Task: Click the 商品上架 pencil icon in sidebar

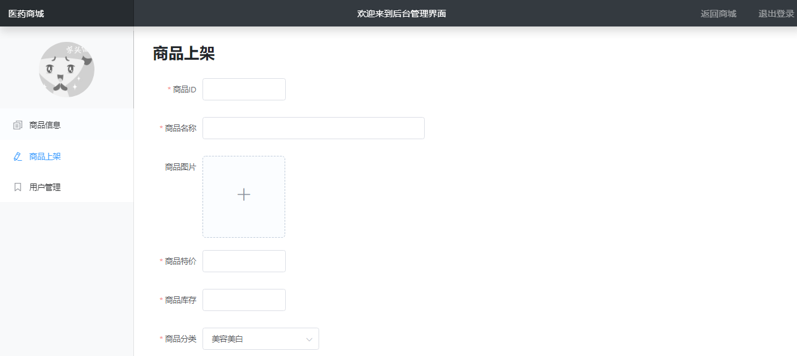Action: pos(18,156)
